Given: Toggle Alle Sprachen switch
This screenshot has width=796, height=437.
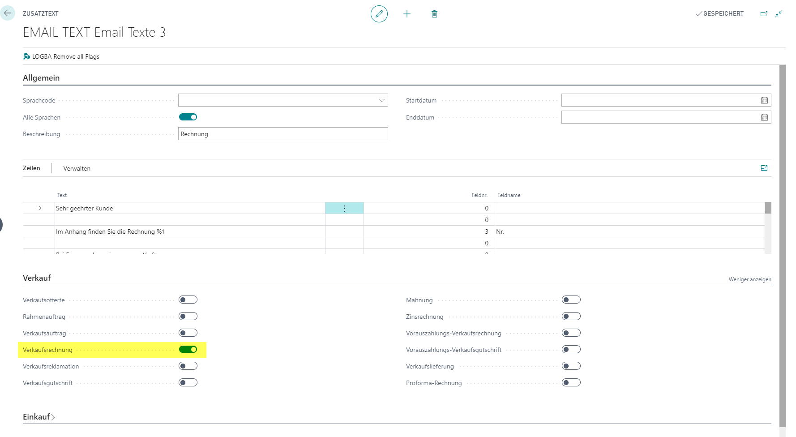Looking at the screenshot, I should point(188,117).
